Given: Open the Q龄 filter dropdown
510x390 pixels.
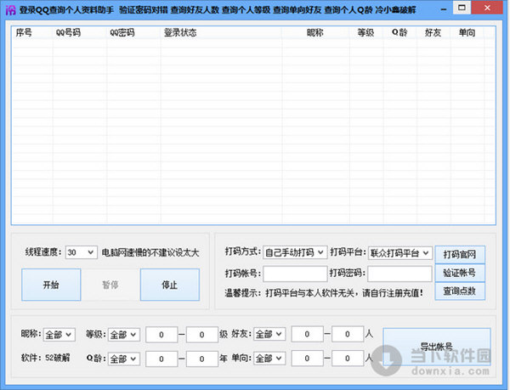Looking at the screenshot, I should (124, 359).
